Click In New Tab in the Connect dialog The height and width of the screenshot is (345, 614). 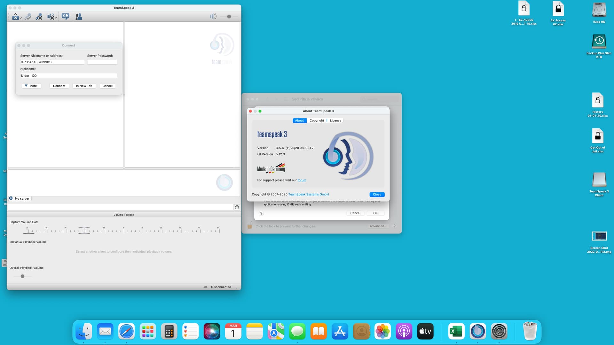[84, 86]
